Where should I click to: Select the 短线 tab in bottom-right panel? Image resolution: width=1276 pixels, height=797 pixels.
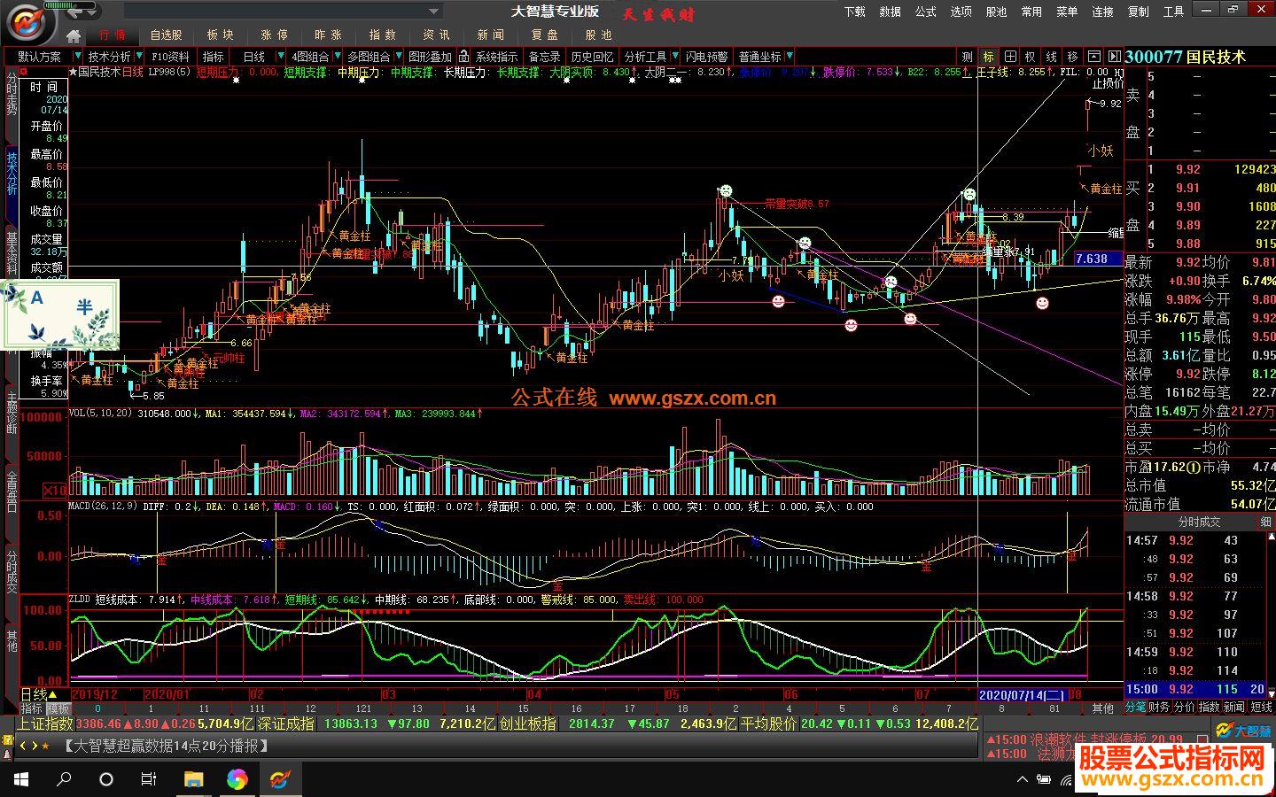1262,708
